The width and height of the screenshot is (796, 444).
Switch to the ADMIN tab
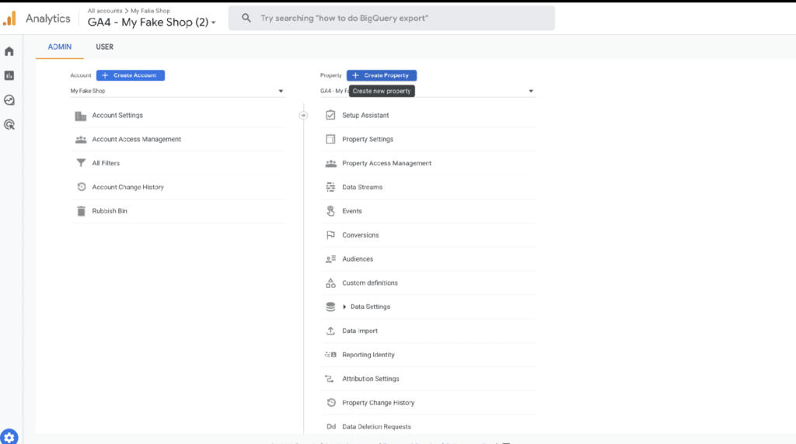pos(59,47)
